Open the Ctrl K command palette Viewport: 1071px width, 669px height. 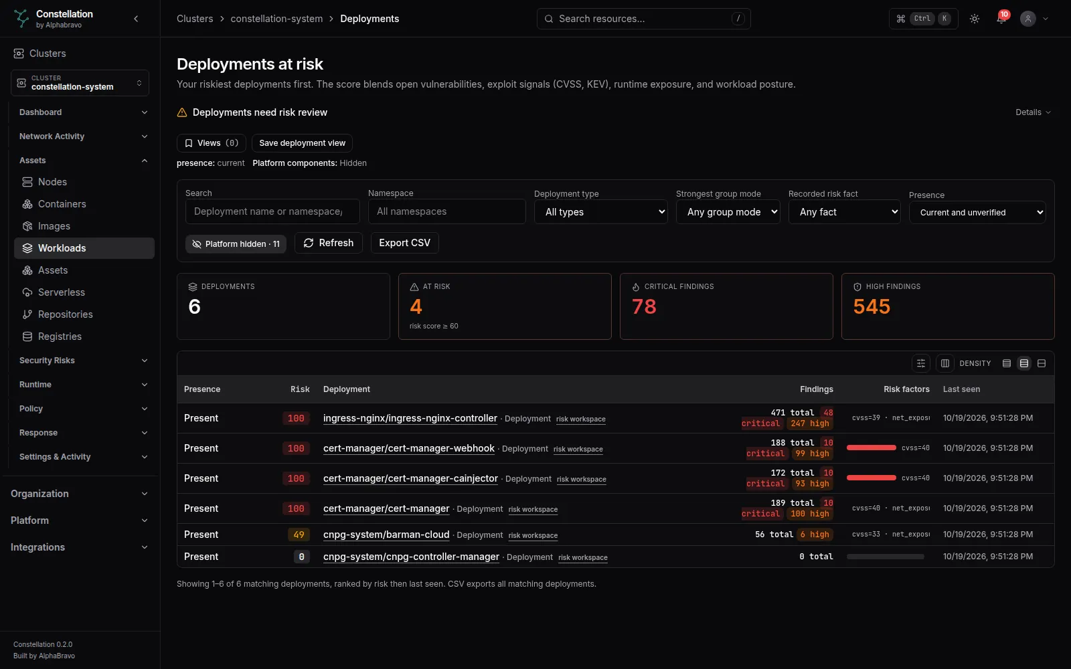[924, 19]
